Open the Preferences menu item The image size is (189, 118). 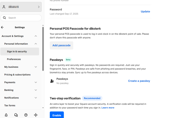coord(14,59)
